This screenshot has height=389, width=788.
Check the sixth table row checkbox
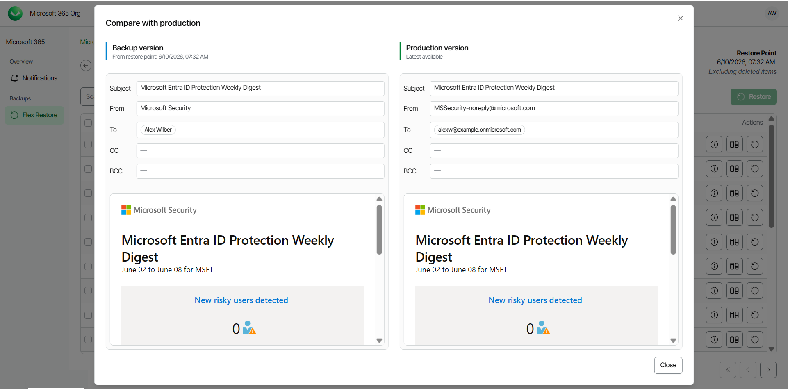click(x=88, y=266)
